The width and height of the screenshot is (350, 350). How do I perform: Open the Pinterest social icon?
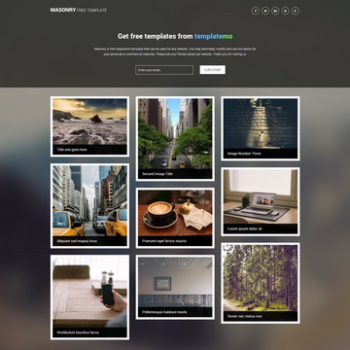(x=296, y=11)
